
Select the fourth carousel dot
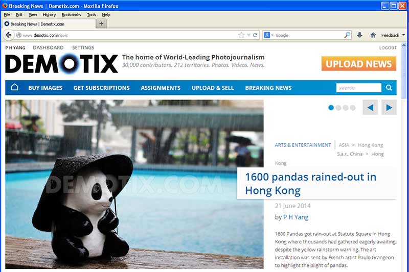coord(353,108)
